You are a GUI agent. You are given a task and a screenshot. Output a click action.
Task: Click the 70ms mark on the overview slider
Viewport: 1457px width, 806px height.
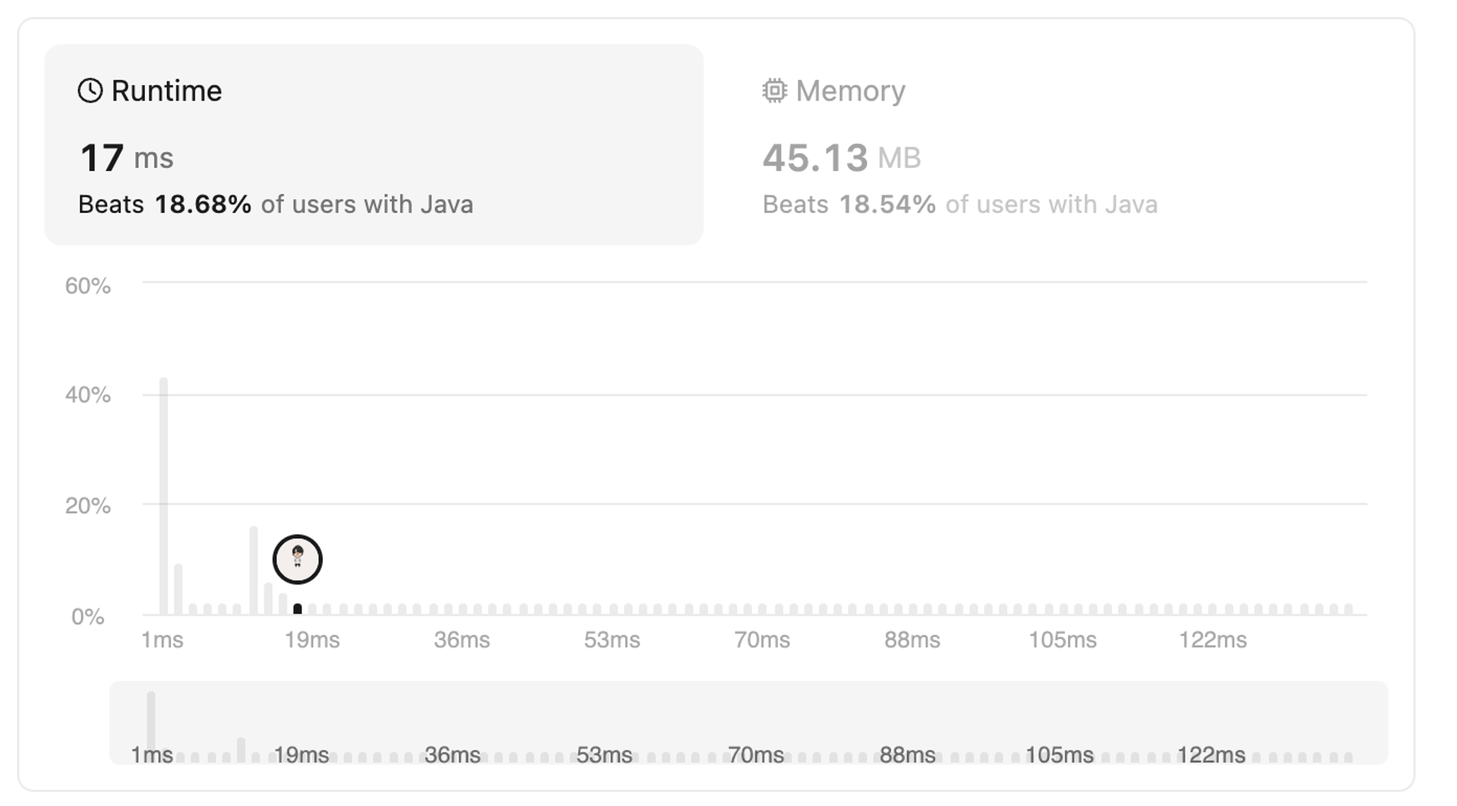pos(755,755)
